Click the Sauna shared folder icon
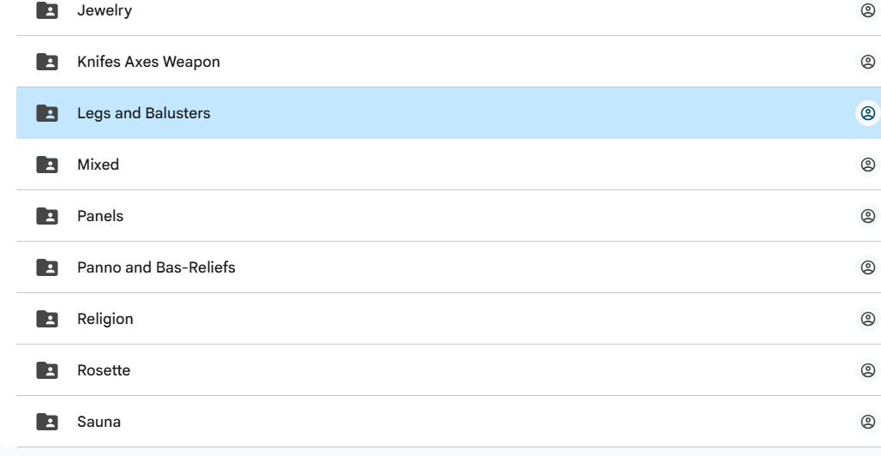 47,422
